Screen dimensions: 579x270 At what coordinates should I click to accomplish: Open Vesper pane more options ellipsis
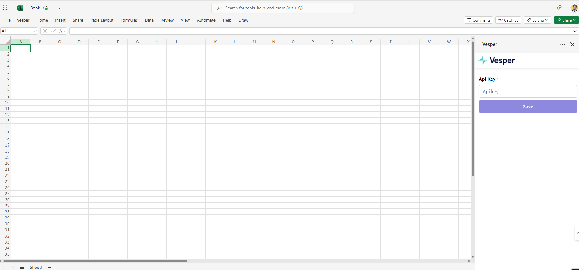click(x=562, y=44)
